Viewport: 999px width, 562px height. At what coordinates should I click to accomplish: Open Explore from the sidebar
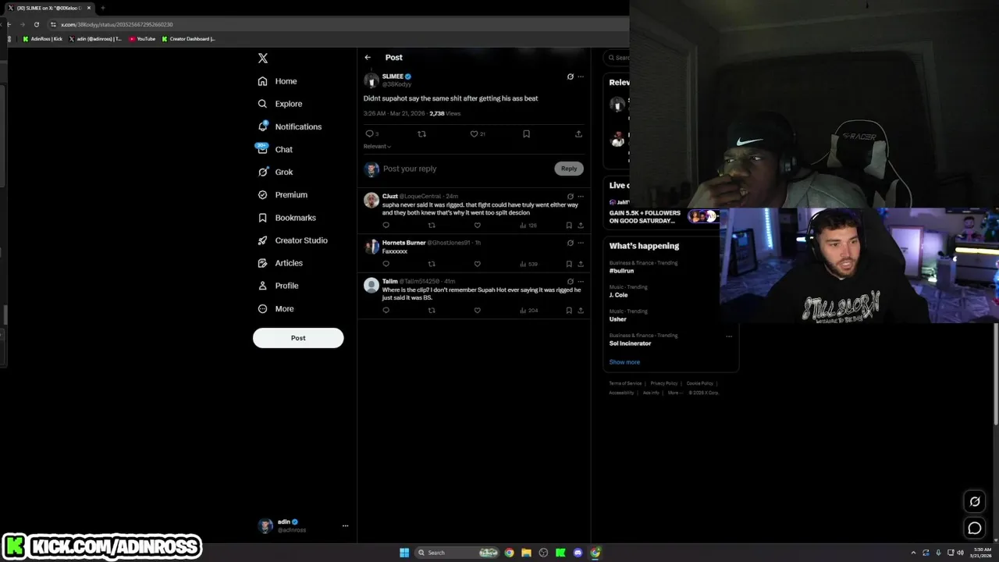click(280, 104)
